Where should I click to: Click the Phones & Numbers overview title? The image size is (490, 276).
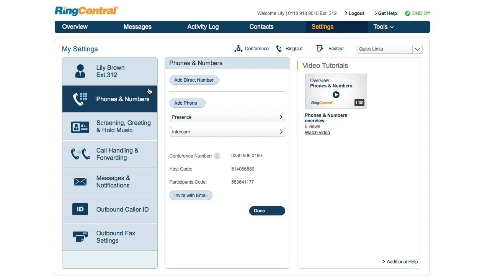click(326, 118)
